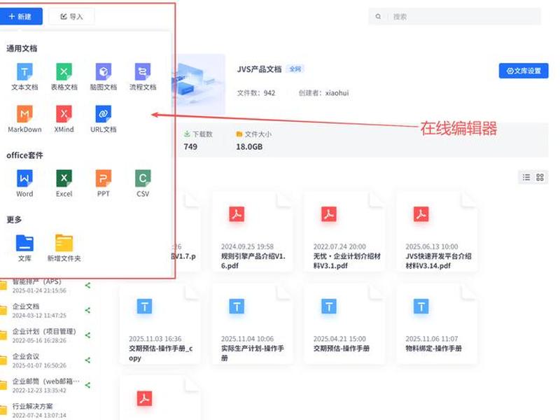Create a new Word file
This screenshot has height=420, width=560.
click(x=24, y=183)
